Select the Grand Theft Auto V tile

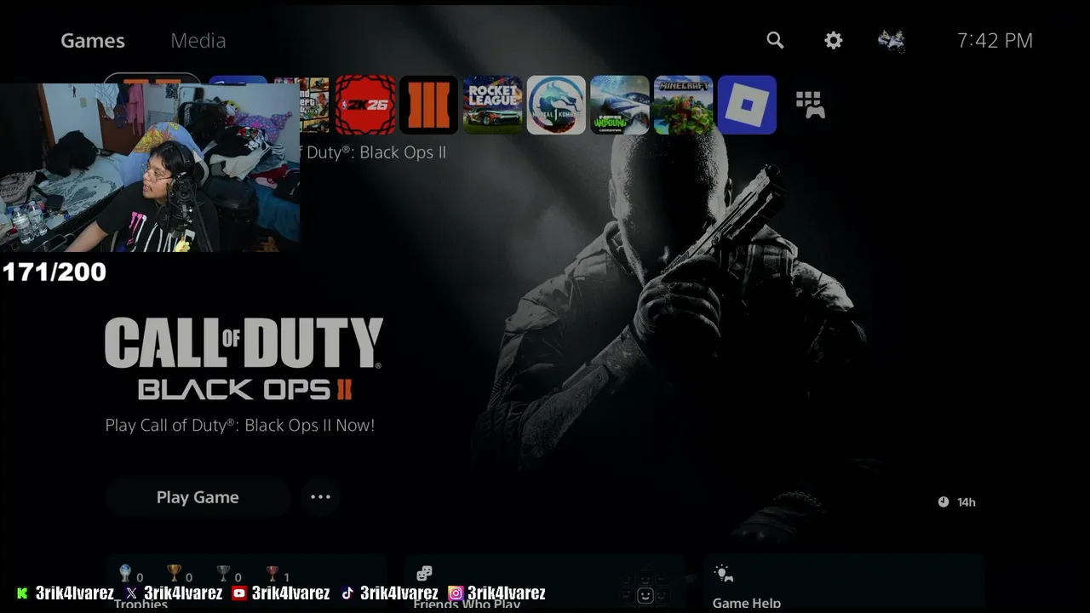314,105
